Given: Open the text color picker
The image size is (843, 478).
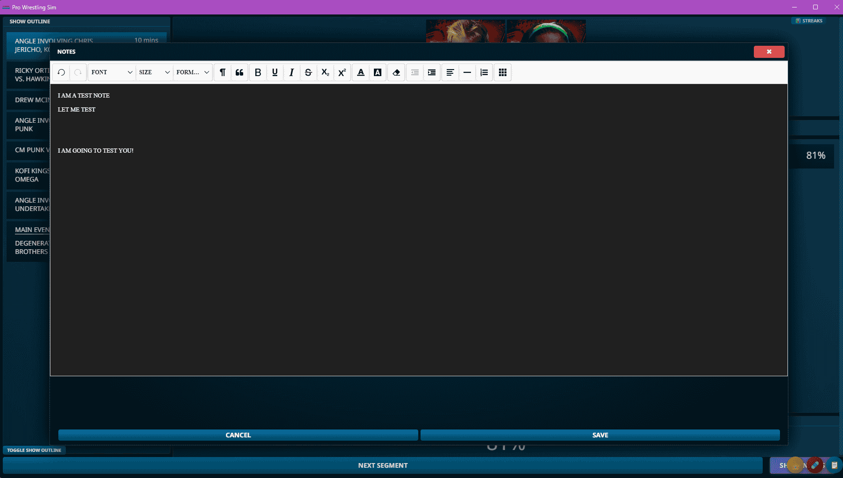Looking at the screenshot, I should click(x=361, y=72).
